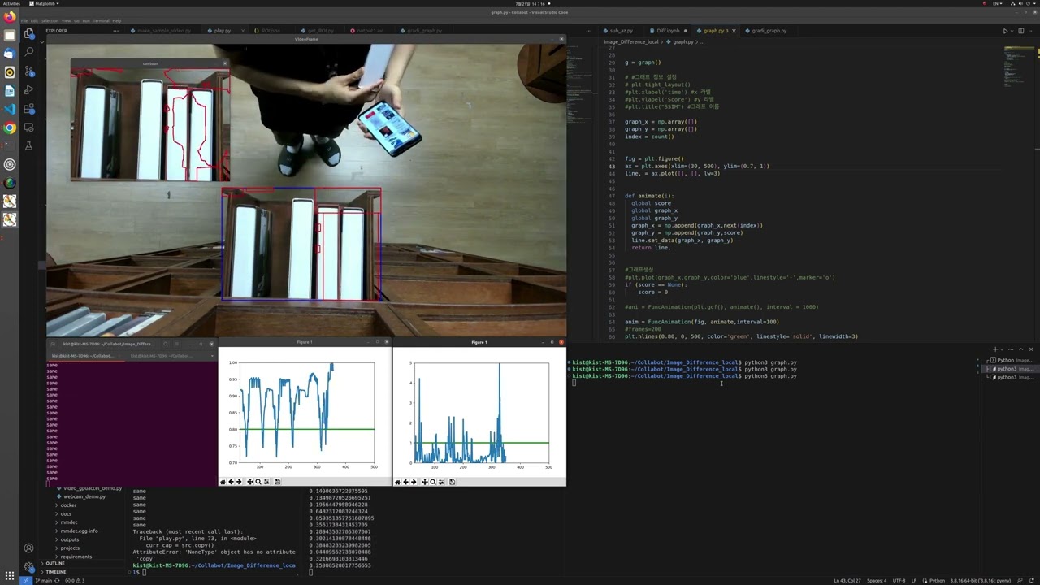Open the File menu
The image size is (1040, 585).
[x=24, y=20]
